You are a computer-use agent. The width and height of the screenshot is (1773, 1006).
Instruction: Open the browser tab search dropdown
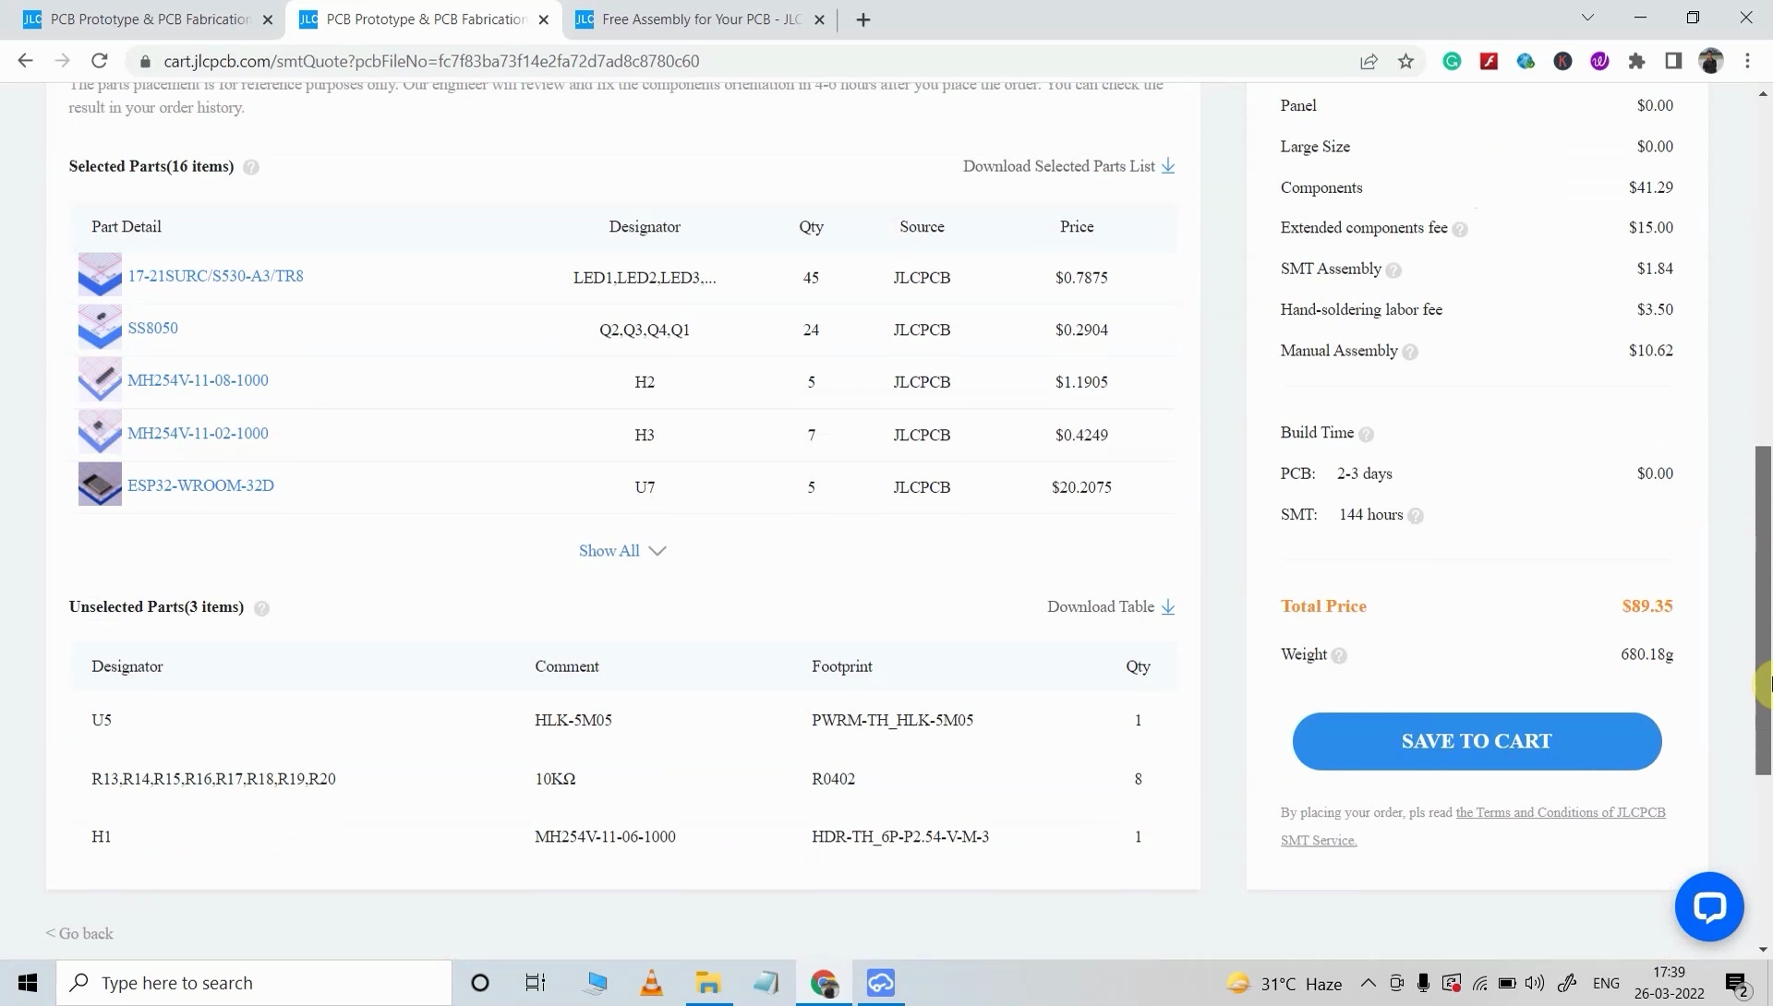click(1587, 18)
